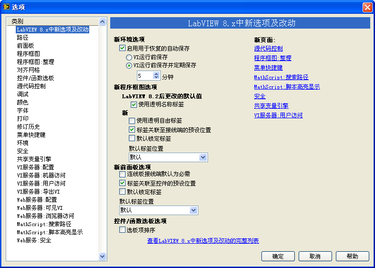
Task: Click the 帮助 button
Action: pyautogui.click(x=353, y=256)
